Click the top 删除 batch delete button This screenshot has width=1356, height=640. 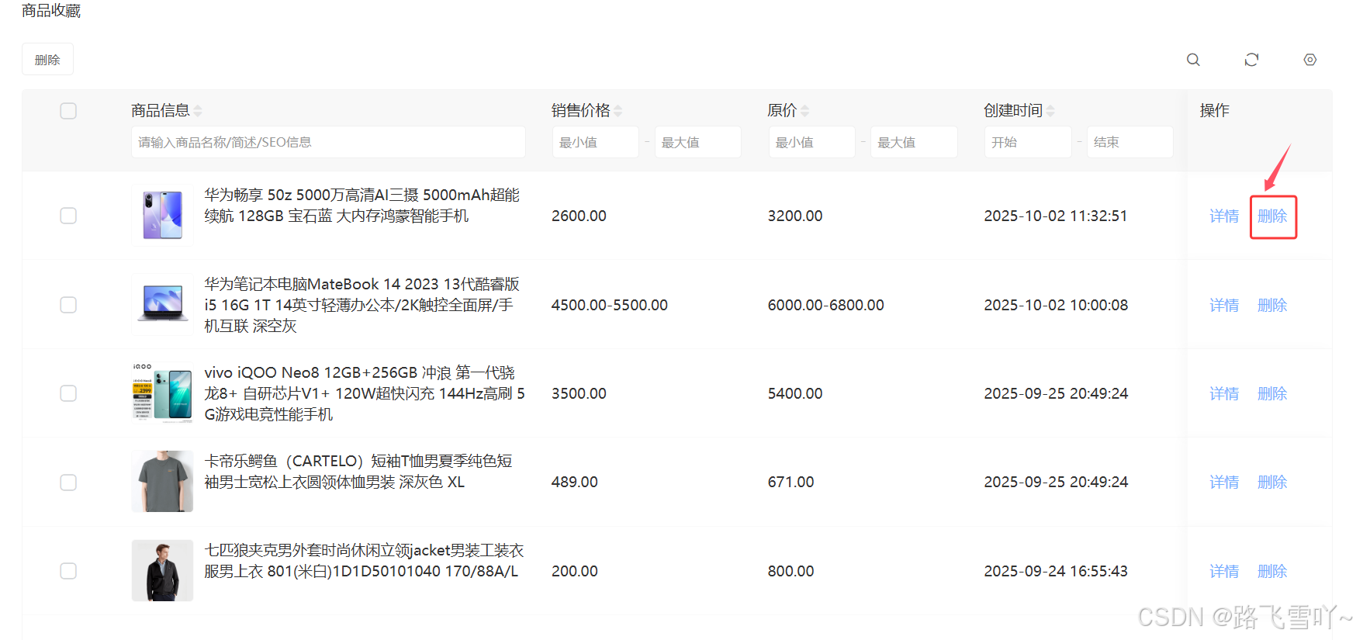[47, 60]
